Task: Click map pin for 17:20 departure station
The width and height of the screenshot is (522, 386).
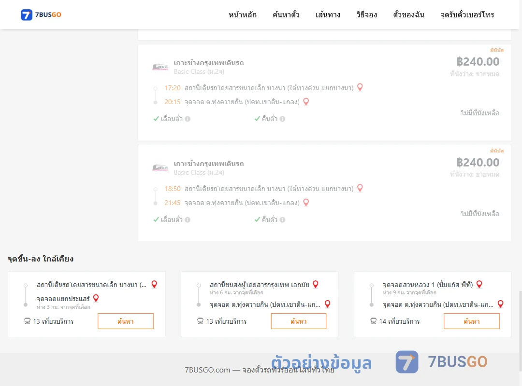Action: pyautogui.click(x=360, y=87)
